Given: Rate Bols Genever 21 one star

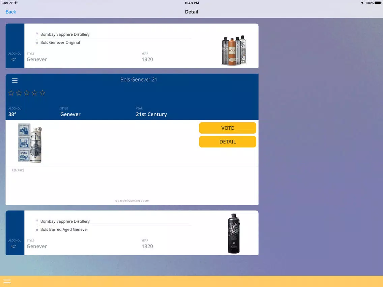Looking at the screenshot, I should point(11,93).
